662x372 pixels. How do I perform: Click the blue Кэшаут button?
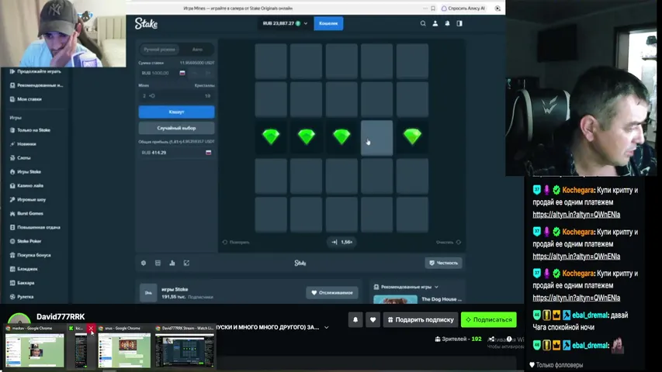176,112
